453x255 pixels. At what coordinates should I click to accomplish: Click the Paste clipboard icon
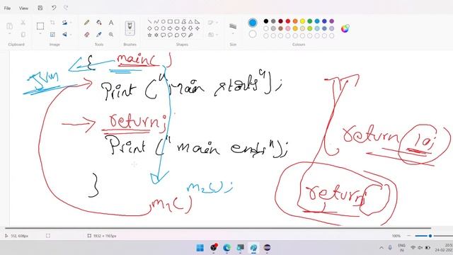click(x=9, y=26)
